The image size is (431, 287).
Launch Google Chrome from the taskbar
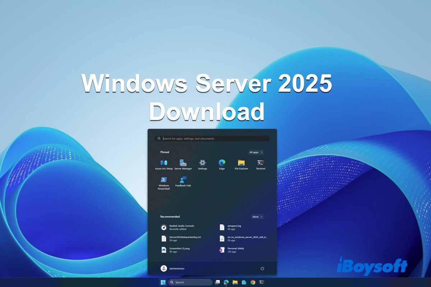click(253, 282)
